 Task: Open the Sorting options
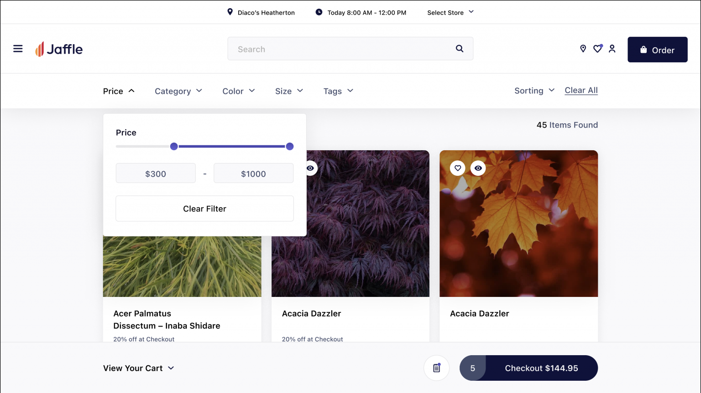[534, 91]
